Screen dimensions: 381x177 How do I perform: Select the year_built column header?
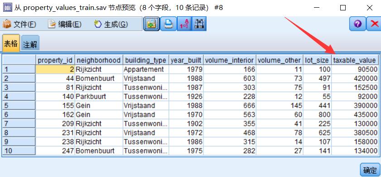tap(186, 60)
